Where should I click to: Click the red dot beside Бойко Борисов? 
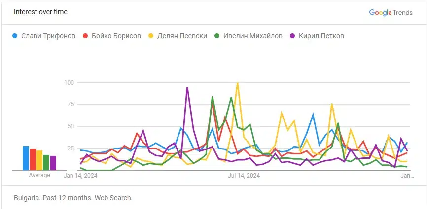click(x=86, y=36)
